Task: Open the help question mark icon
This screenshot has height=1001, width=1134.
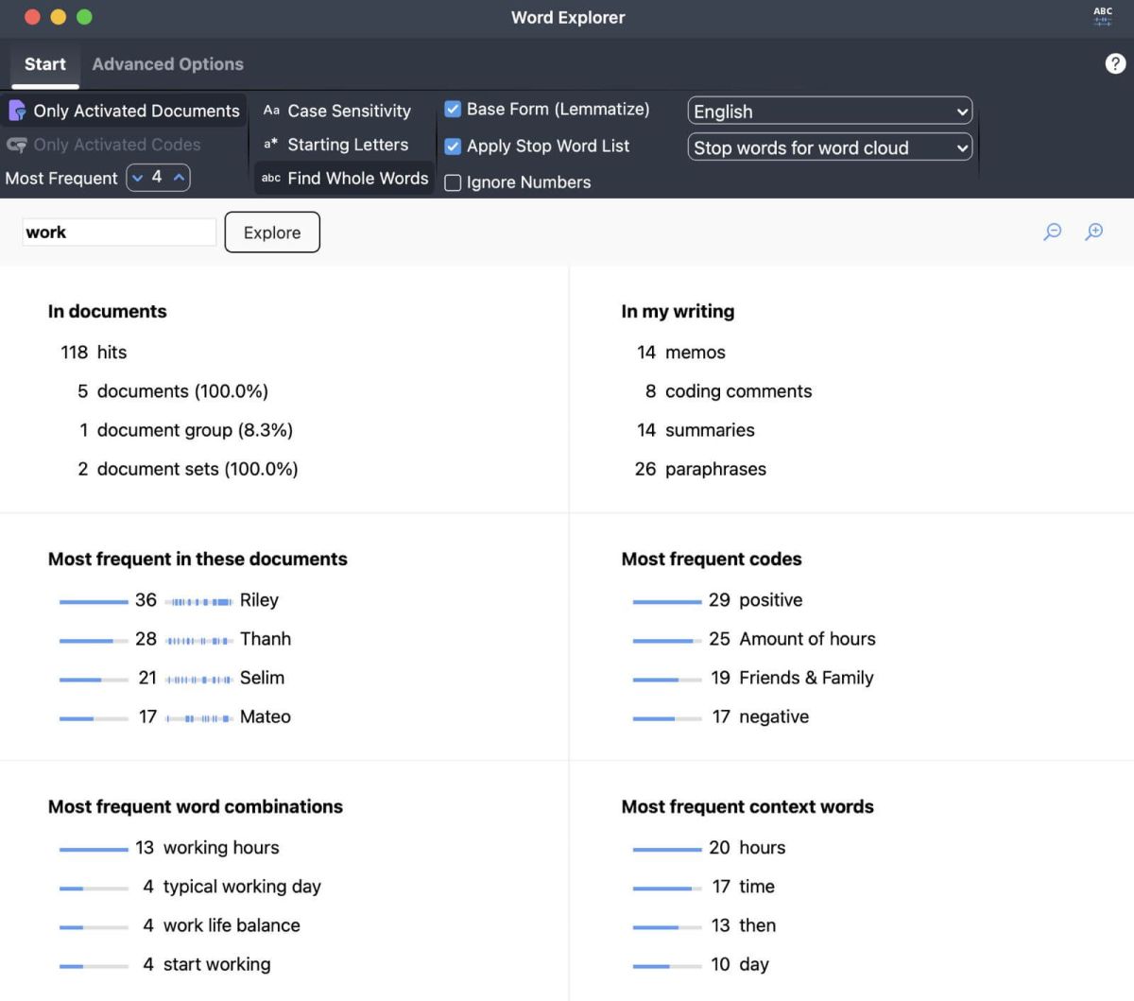Action: (1115, 63)
